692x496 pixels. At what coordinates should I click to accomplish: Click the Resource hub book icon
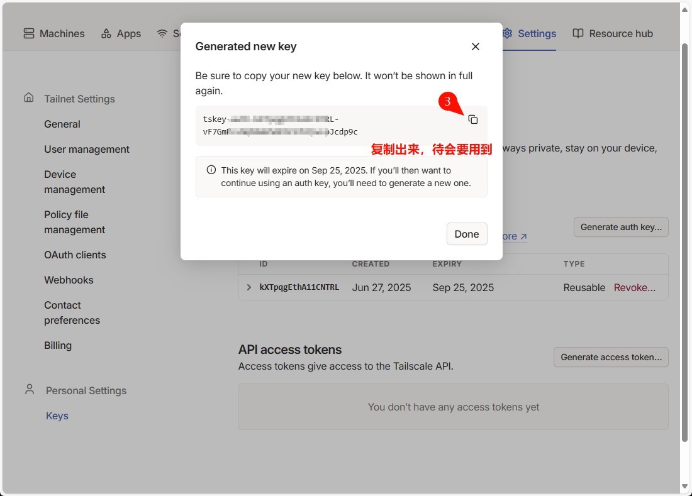click(x=578, y=33)
